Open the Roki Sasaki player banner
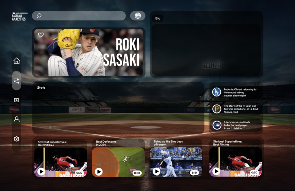The width and height of the screenshot is (295, 191). tap(89, 52)
